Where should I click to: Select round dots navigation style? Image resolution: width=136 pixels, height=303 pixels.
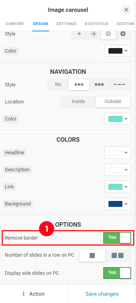pyautogui.click(x=79, y=85)
